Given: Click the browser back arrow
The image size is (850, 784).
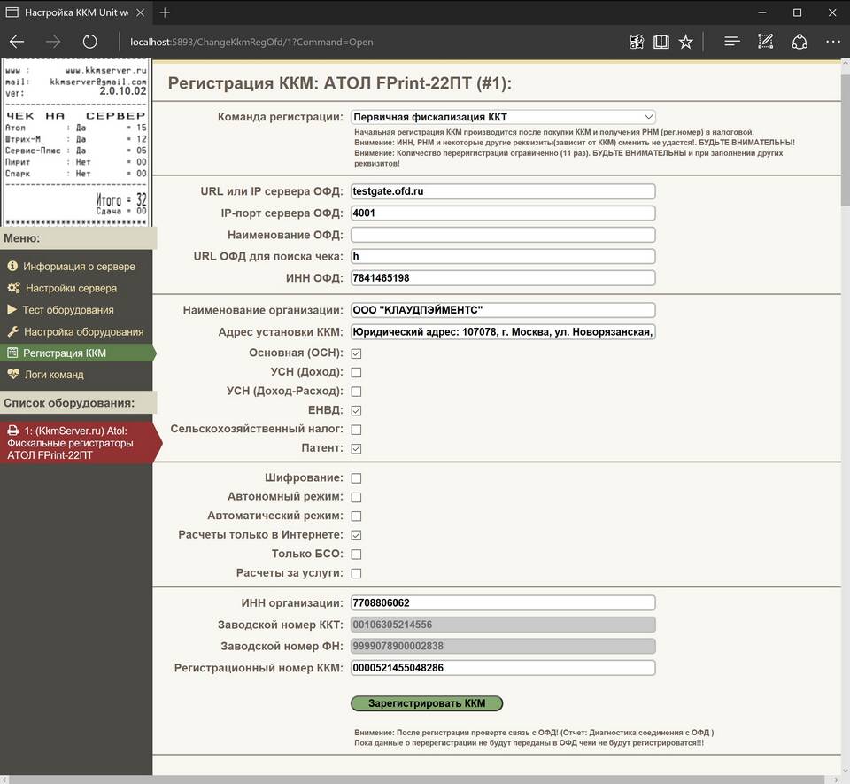Looking at the screenshot, I should click(17, 42).
